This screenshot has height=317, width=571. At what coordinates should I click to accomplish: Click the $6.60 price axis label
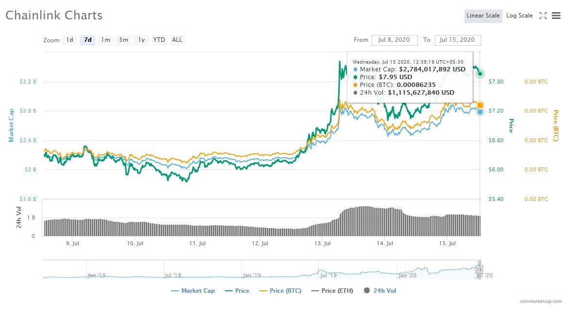click(x=496, y=140)
